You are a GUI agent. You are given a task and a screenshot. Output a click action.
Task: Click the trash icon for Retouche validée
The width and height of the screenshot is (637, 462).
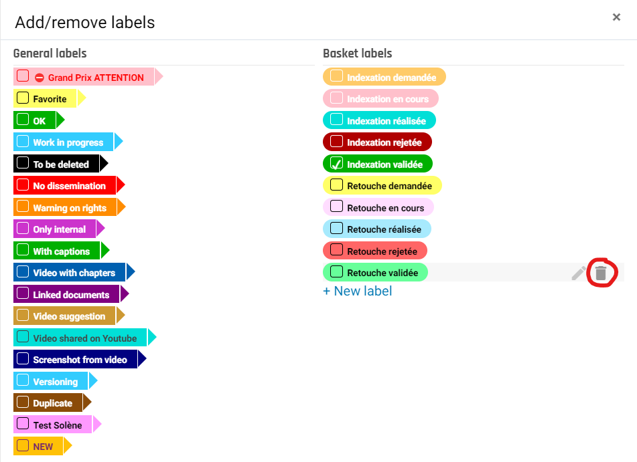(x=601, y=273)
